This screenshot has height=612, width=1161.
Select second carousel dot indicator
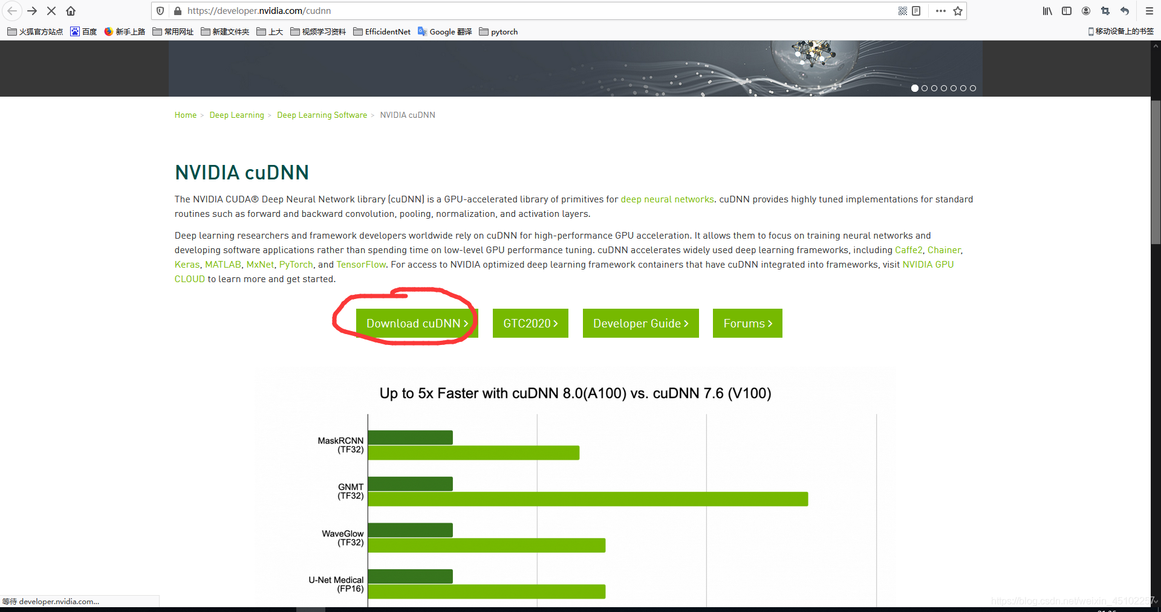(925, 88)
